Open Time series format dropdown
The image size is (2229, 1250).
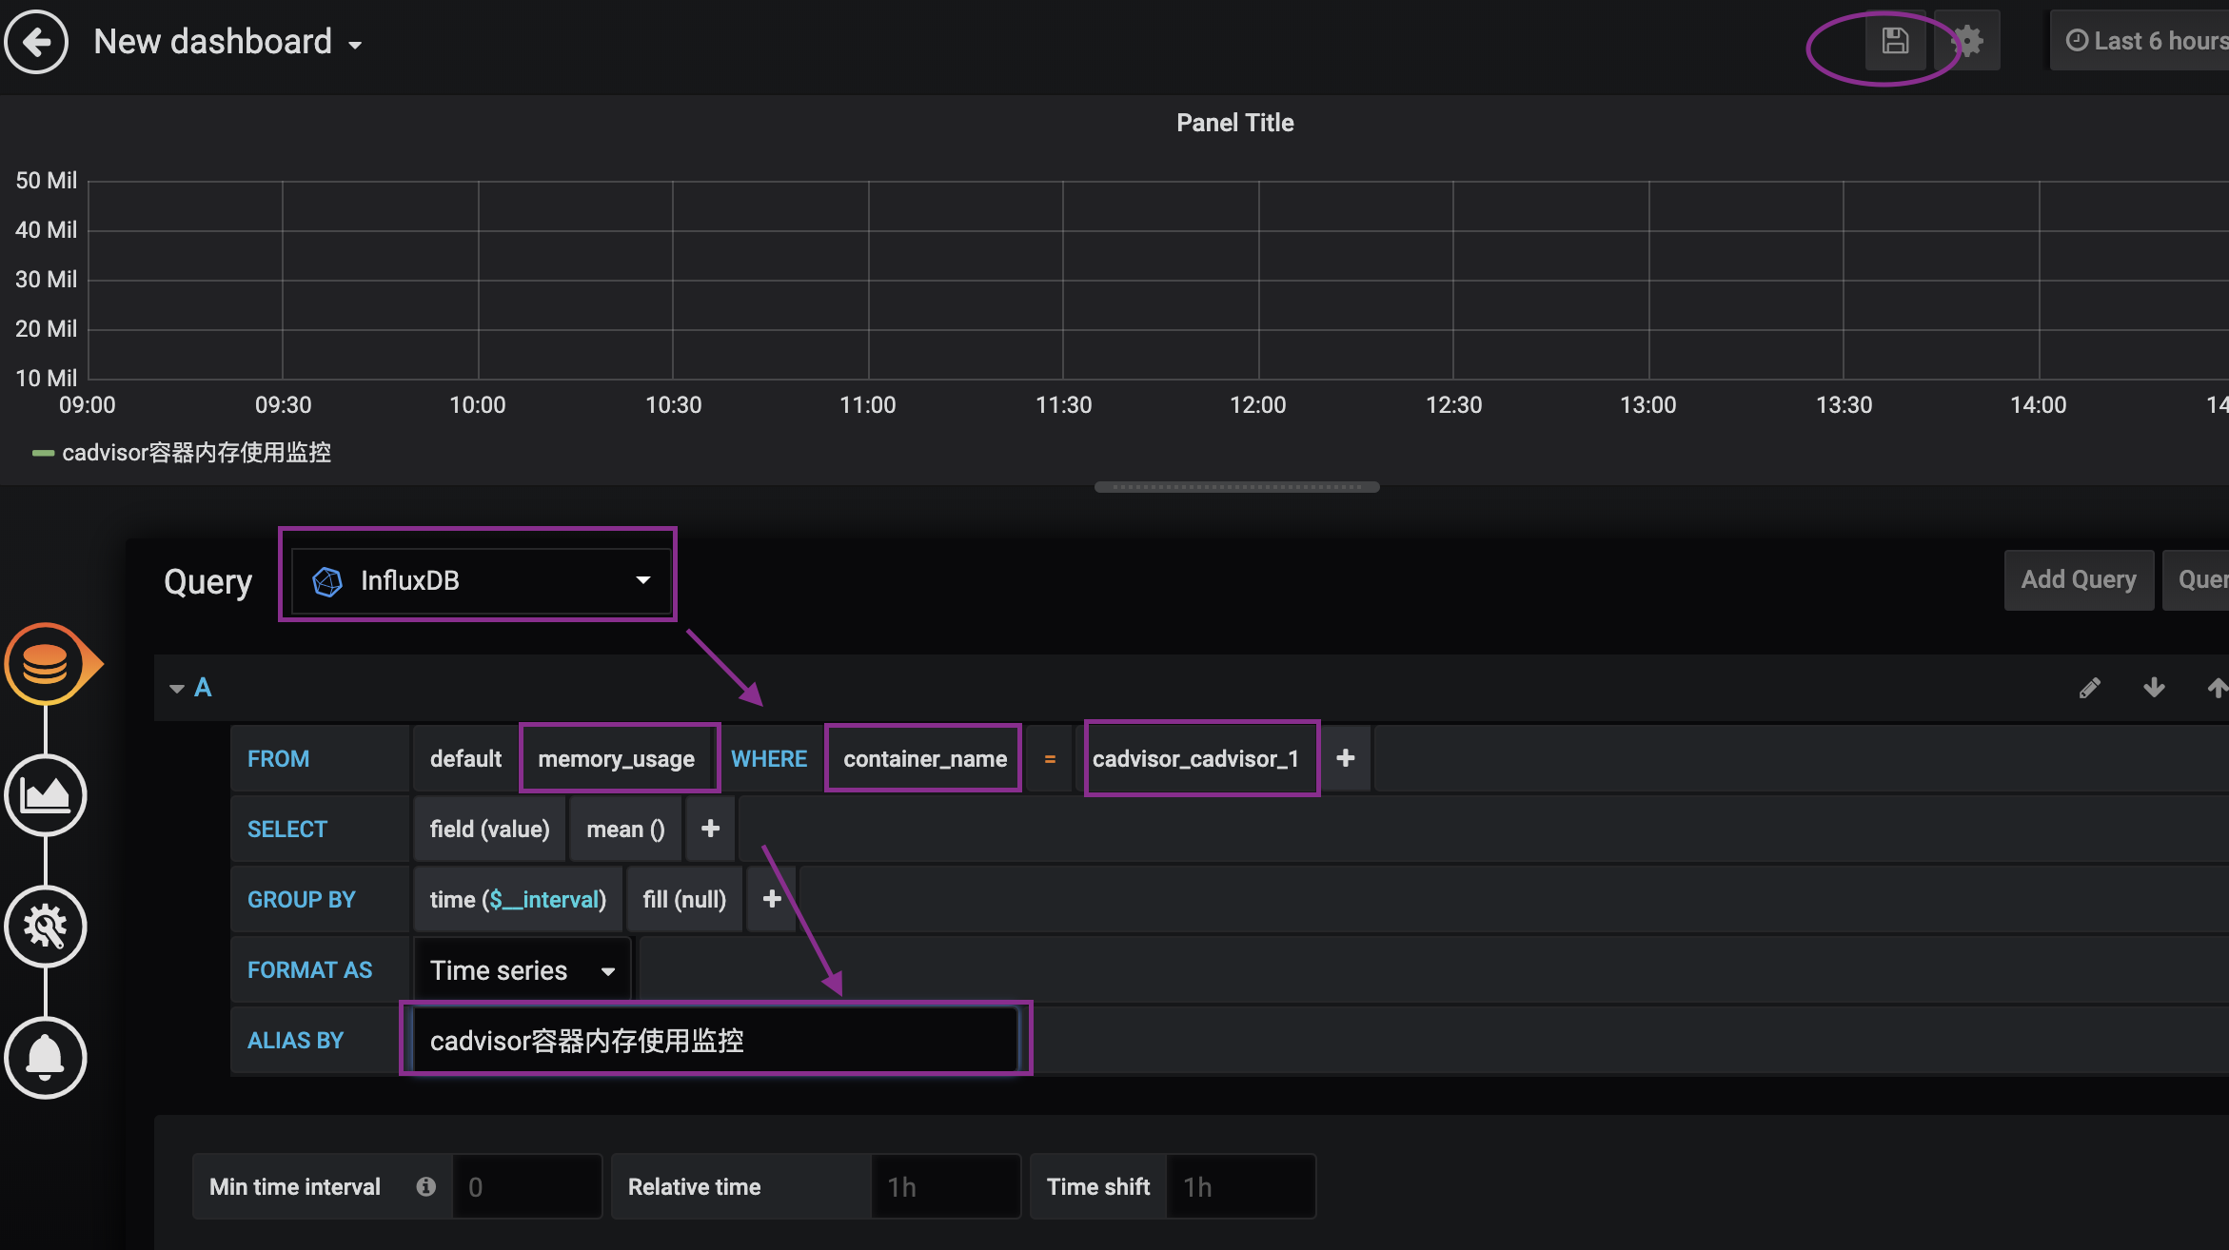[x=523, y=970]
